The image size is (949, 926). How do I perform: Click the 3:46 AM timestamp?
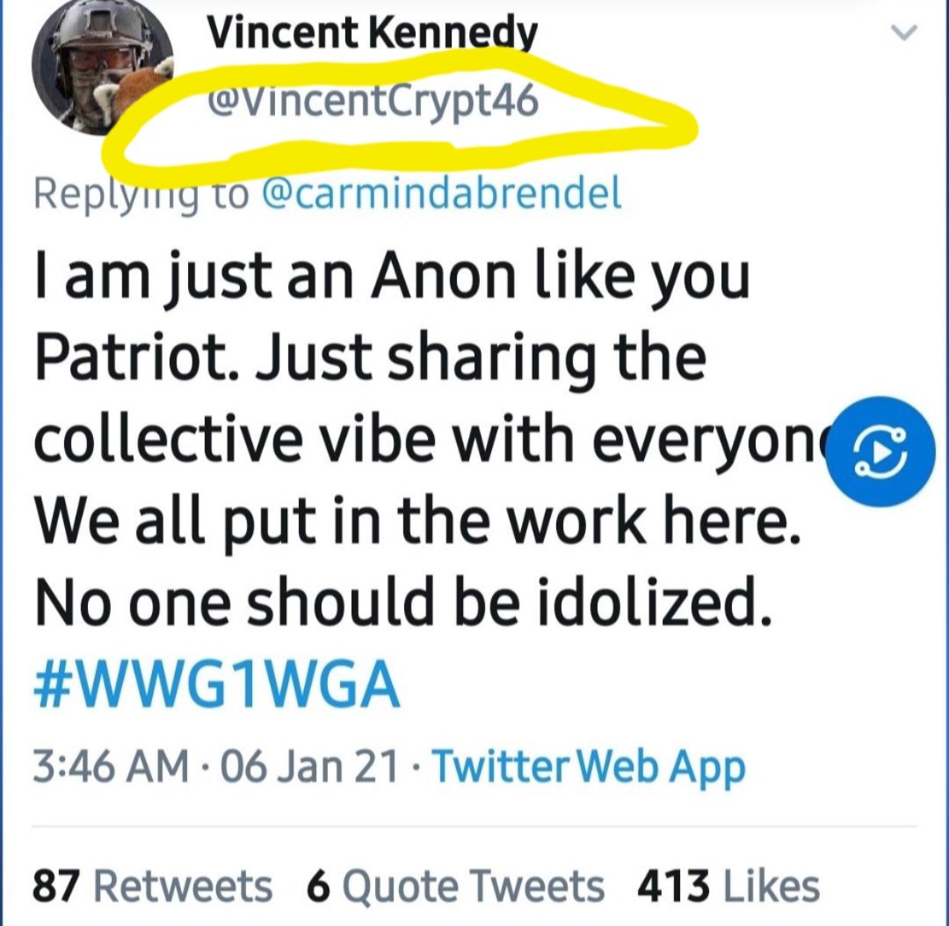(x=111, y=767)
